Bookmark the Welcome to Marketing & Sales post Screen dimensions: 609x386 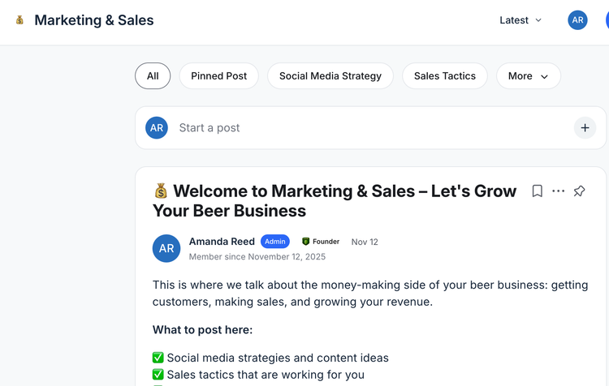[537, 191]
